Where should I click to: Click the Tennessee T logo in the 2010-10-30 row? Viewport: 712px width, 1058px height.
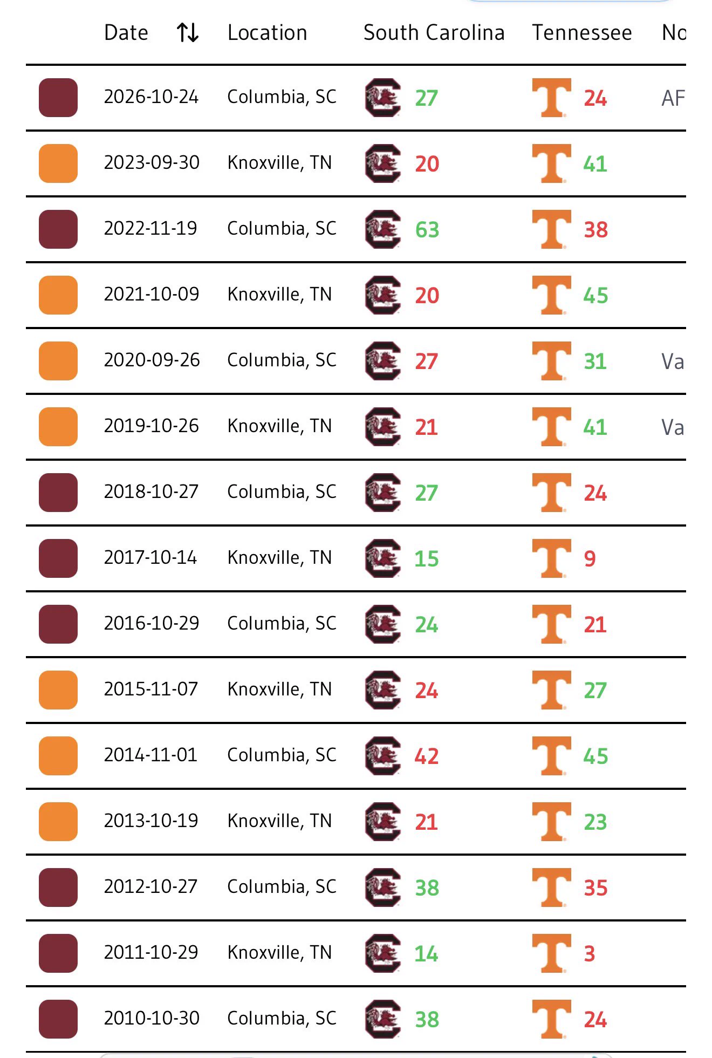pyautogui.click(x=552, y=1019)
